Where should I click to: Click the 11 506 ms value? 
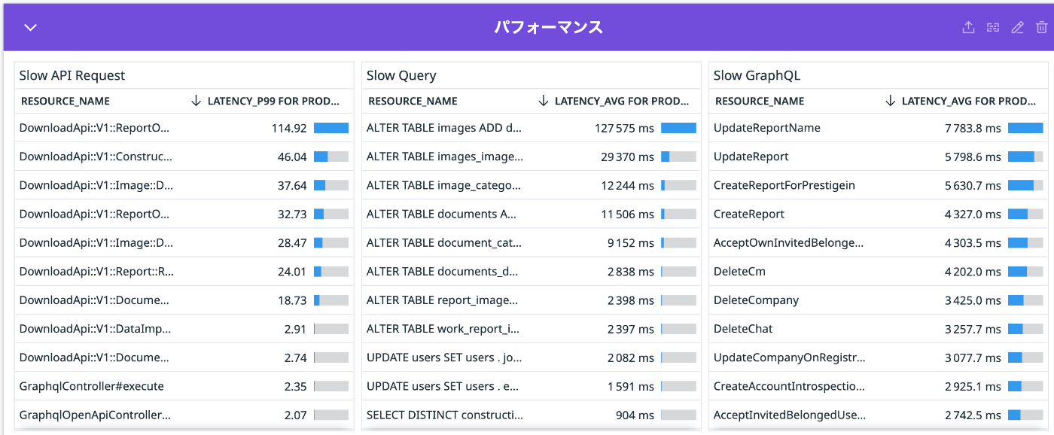click(627, 214)
